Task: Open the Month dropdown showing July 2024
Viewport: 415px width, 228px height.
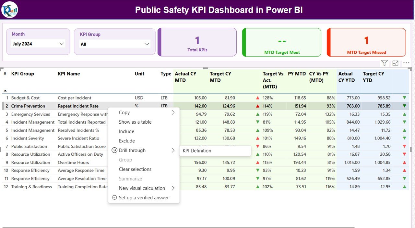Action: tap(39, 44)
